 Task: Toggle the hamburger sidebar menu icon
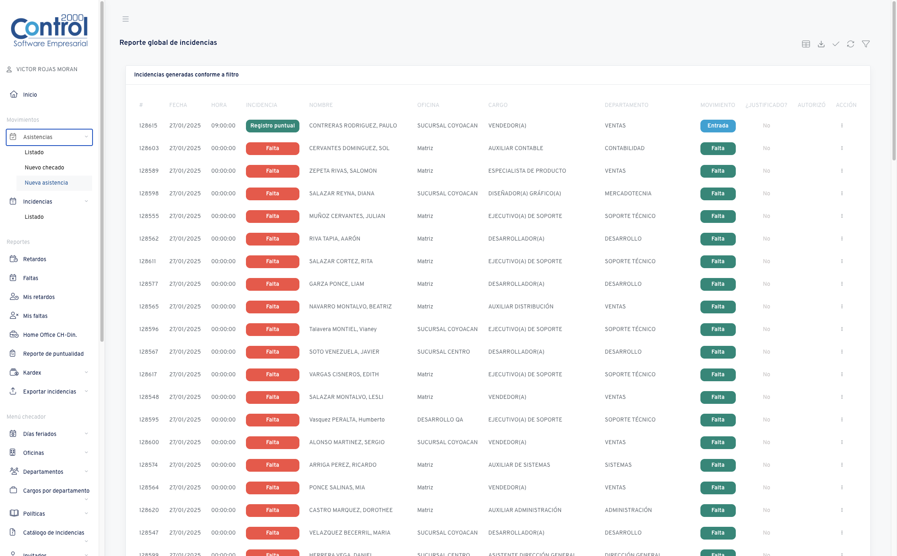click(125, 19)
